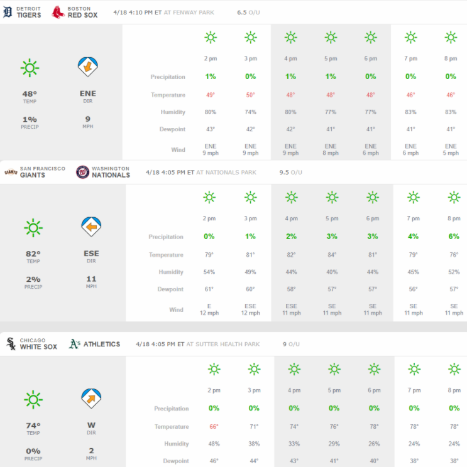Screen dimensions: 467x467
Task: Open the Boston Red Sox team name link
Action: tap(82, 15)
